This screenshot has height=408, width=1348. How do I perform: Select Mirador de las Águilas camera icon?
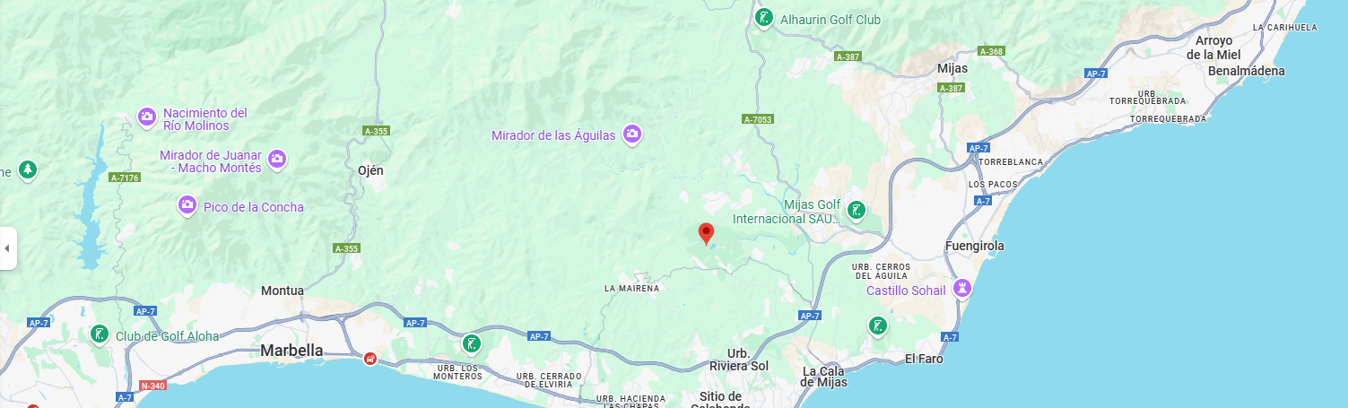[x=632, y=135]
